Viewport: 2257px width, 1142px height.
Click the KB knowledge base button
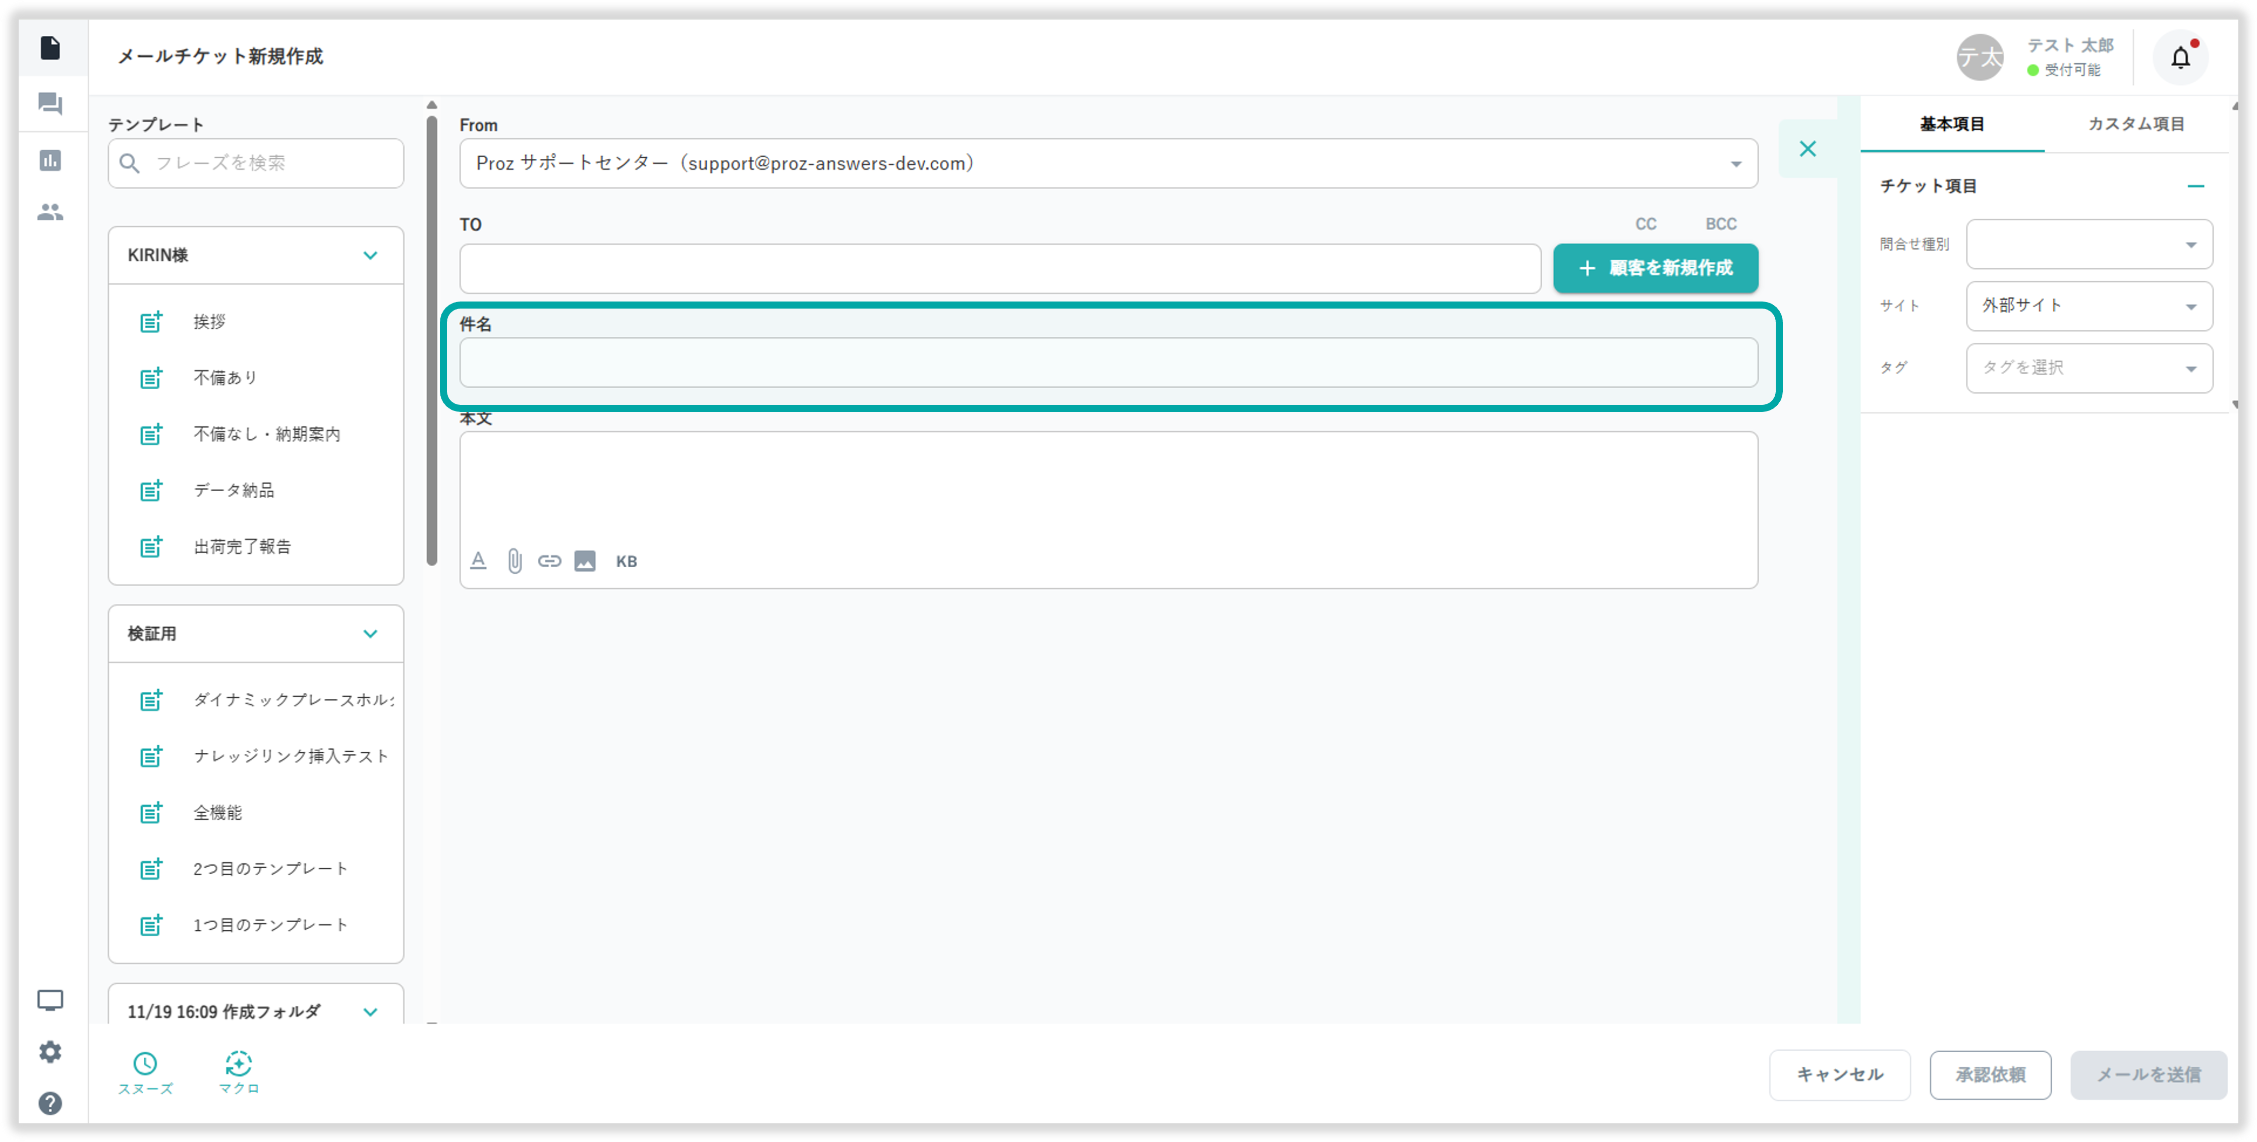click(x=626, y=561)
